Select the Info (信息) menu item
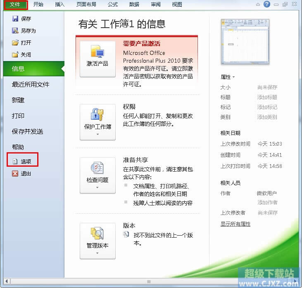The height and width of the screenshot is (288, 302). coord(34,68)
